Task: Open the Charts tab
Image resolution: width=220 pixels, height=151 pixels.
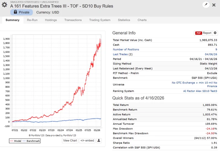Action: [142, 20]
